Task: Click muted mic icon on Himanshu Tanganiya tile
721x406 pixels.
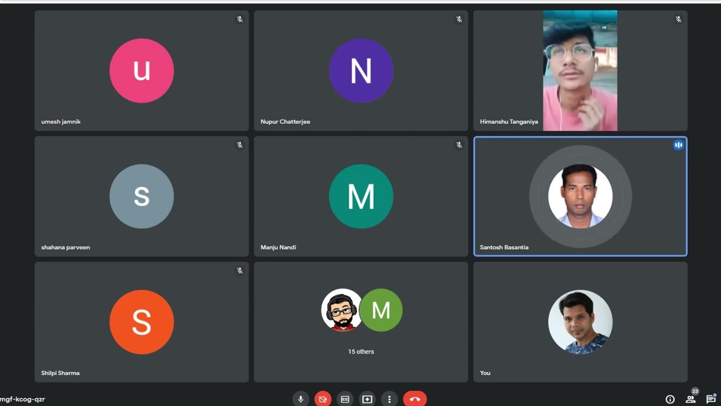Action: 679,19
